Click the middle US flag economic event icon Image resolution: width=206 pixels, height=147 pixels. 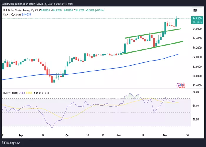(180, 86)
